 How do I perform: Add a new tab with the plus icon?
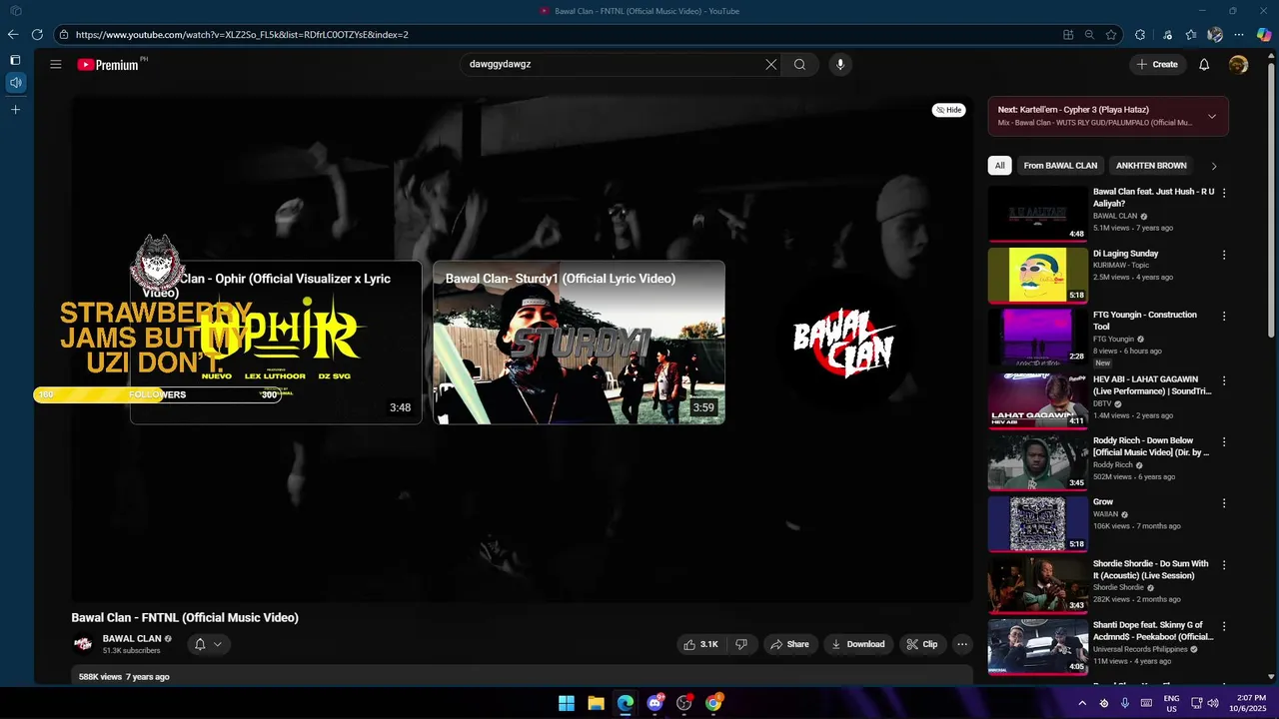tap(15, 109)
